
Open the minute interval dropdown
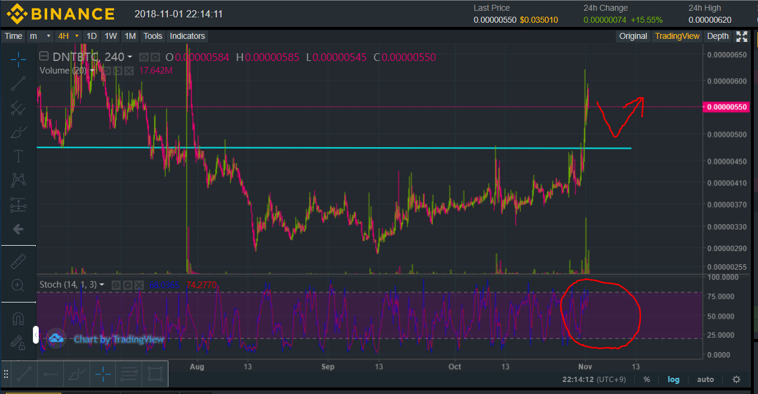point(41,36)
